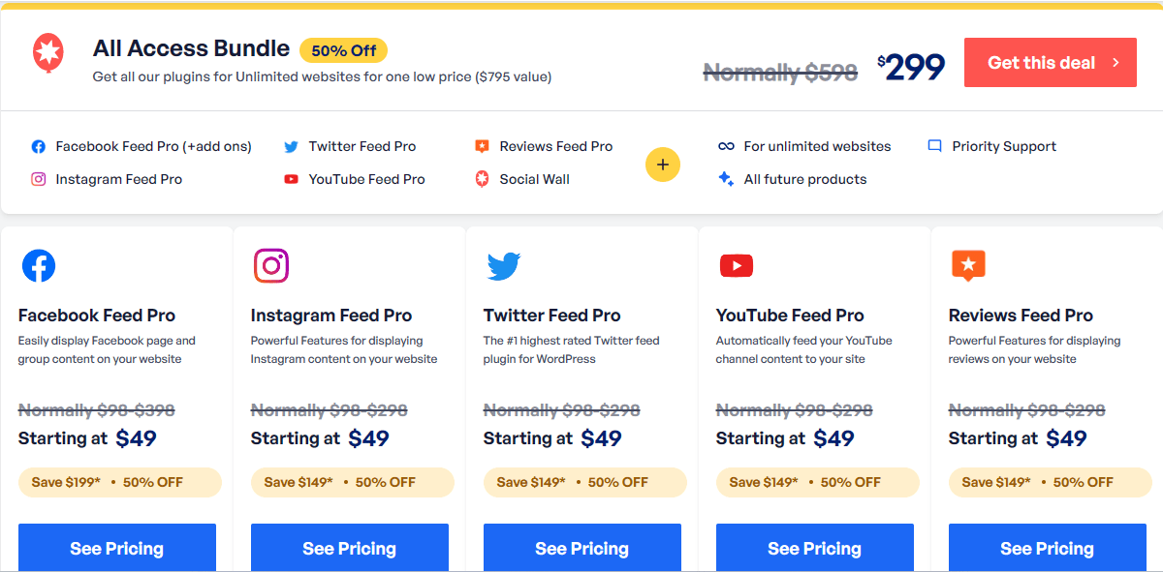The width and height of the screenshot is (1163, 572).
Task: Open See Pricing for Facebook Feed Pro
Action: 116,548
